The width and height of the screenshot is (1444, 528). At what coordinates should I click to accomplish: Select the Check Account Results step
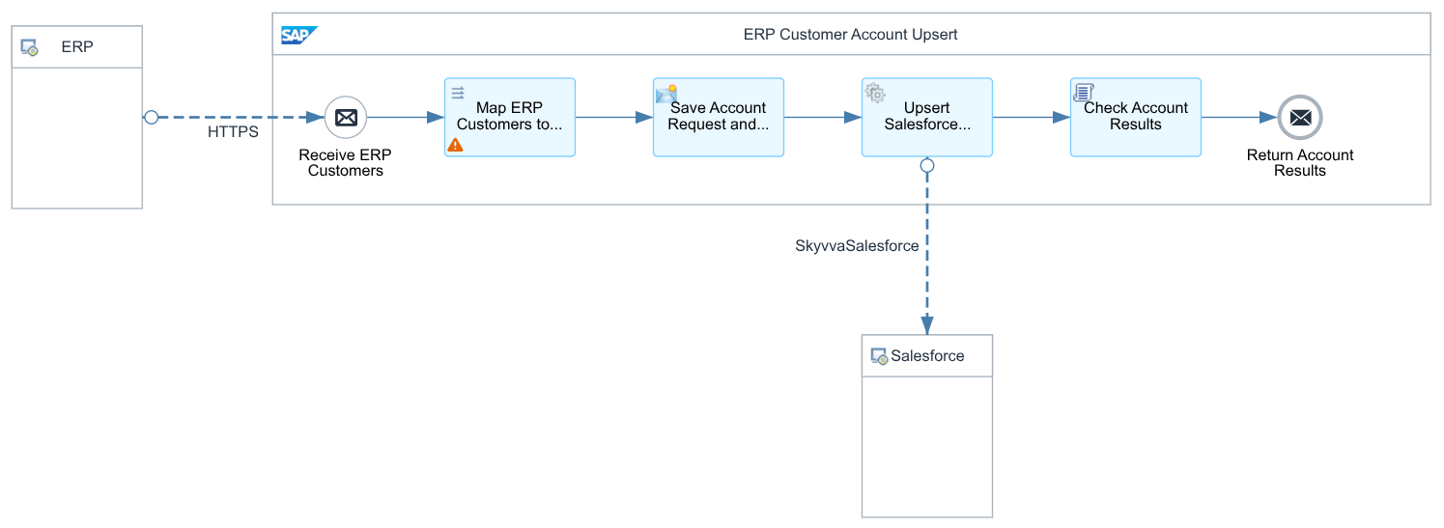coord(1136,118)
